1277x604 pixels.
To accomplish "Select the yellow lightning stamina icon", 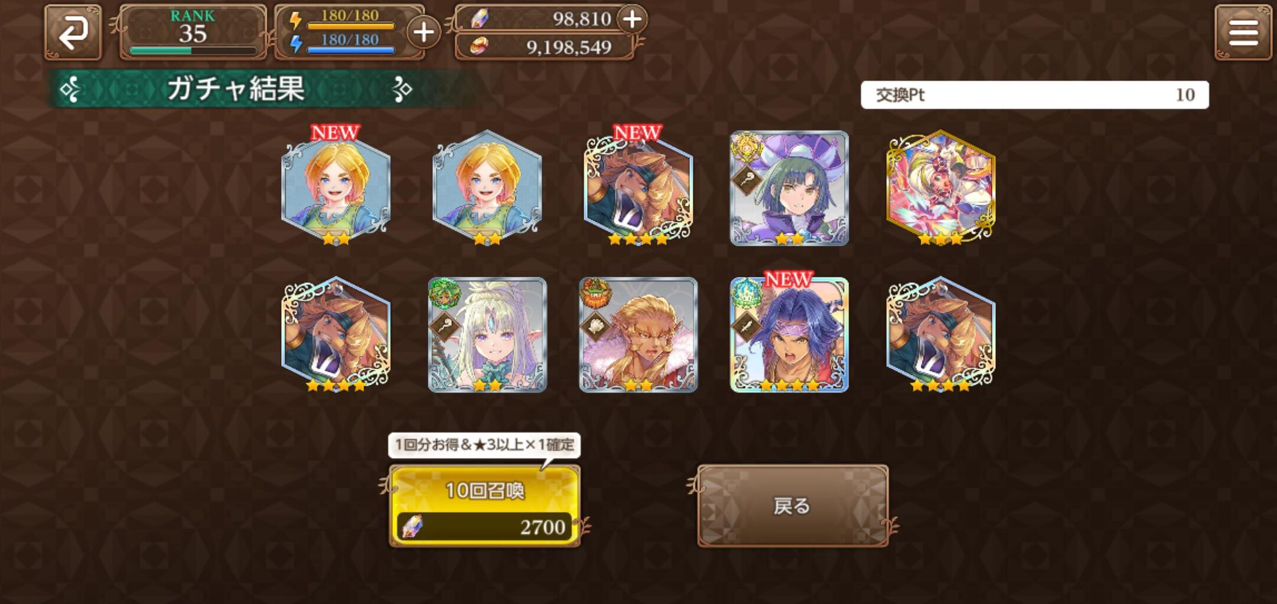I will (295, 19).
